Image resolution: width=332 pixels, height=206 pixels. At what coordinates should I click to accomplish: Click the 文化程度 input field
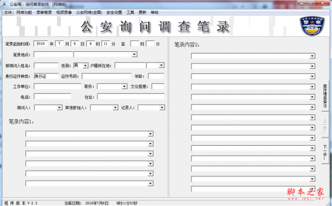(158, 86)
